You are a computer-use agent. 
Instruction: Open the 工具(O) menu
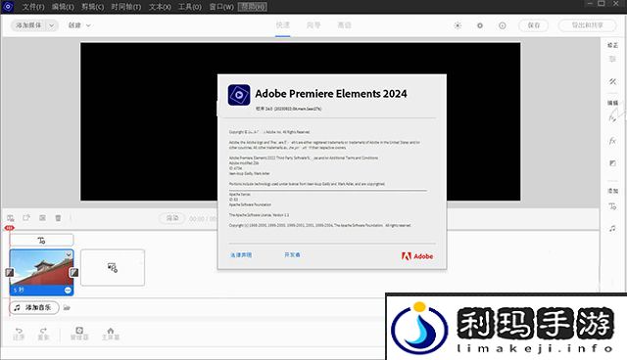(x=189, y=7)
